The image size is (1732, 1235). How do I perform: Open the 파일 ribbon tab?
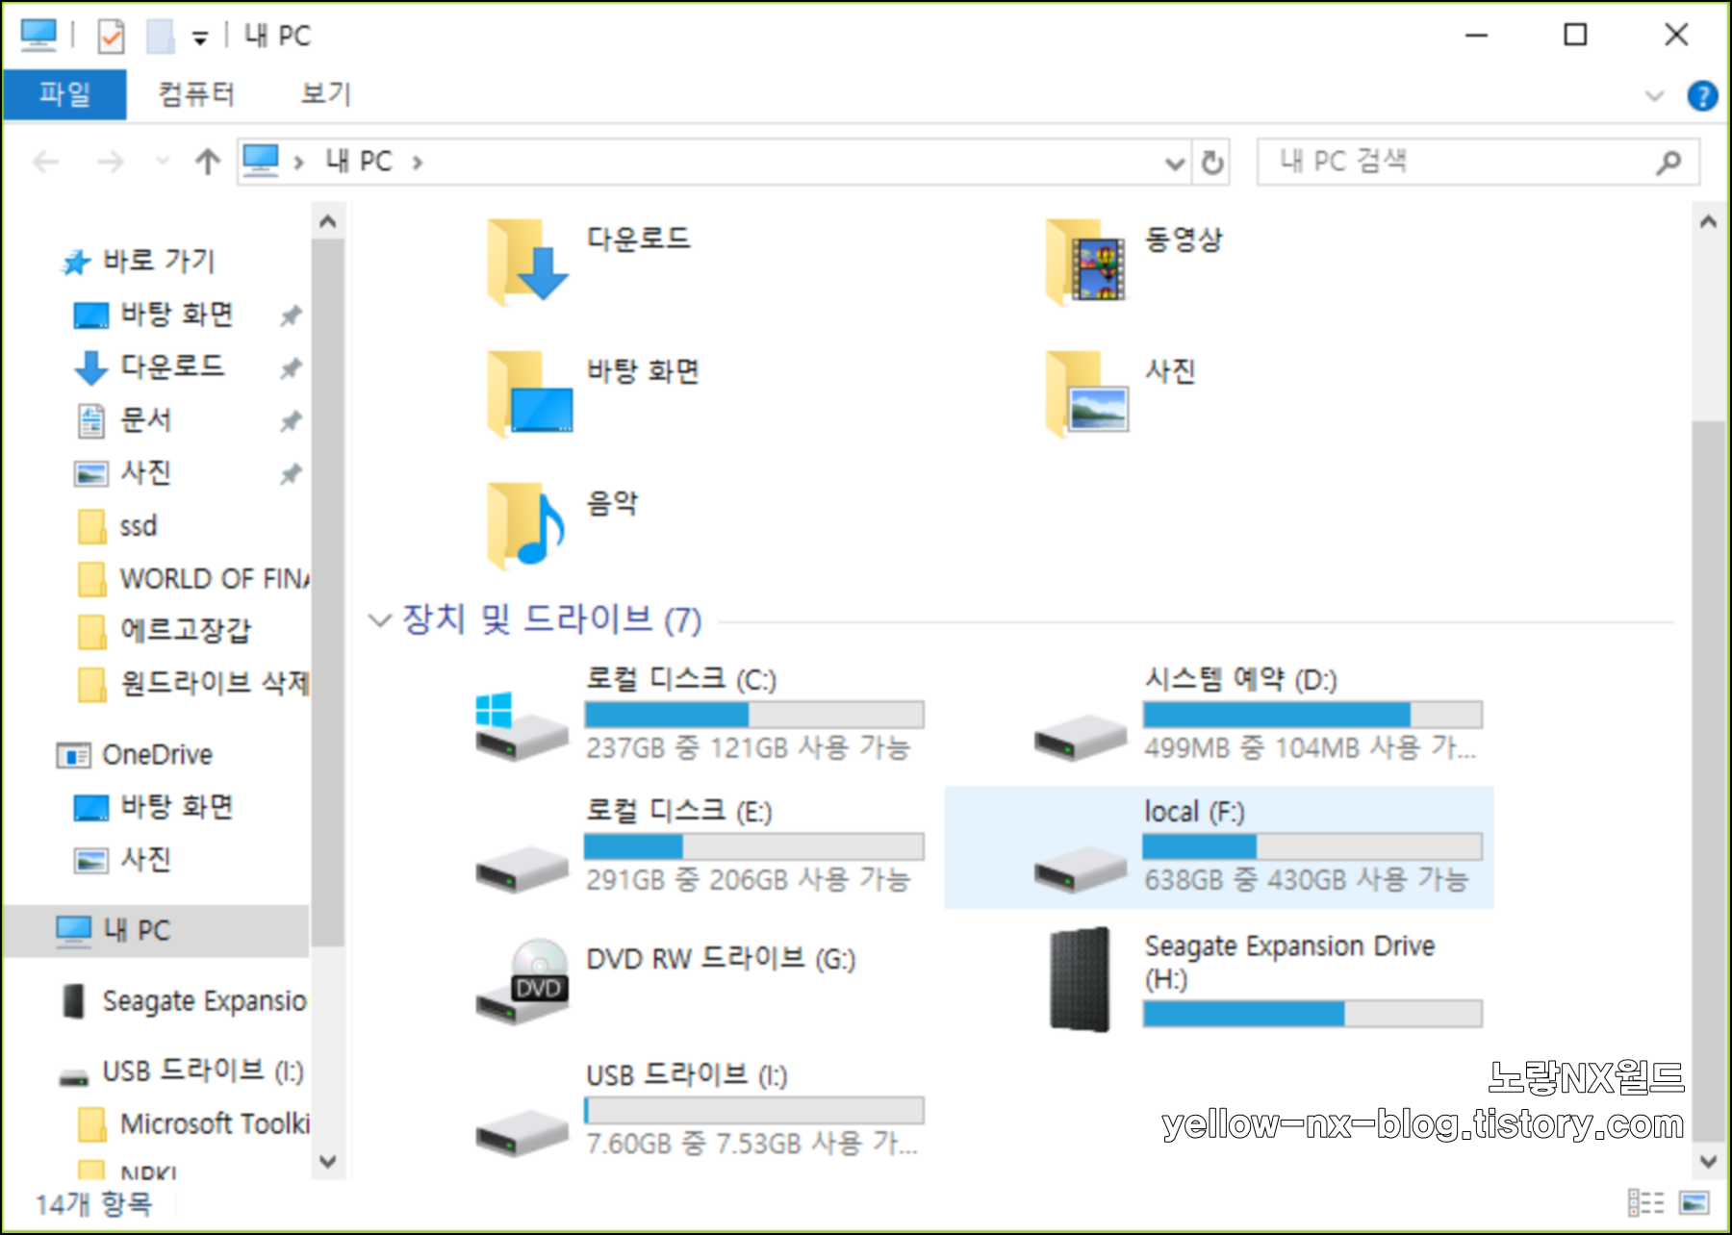coord(64,94)
